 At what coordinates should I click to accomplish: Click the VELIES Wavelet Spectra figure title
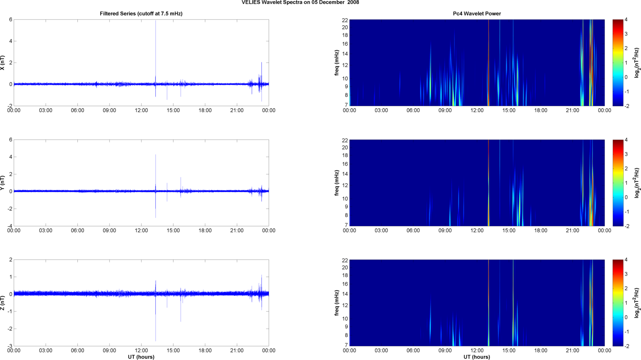[300, 3]
